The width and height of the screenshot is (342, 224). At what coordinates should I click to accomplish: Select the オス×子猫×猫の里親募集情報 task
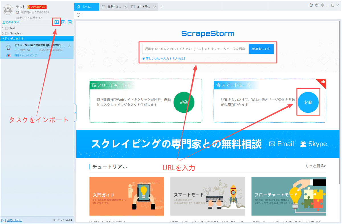[x=37, y=51]
